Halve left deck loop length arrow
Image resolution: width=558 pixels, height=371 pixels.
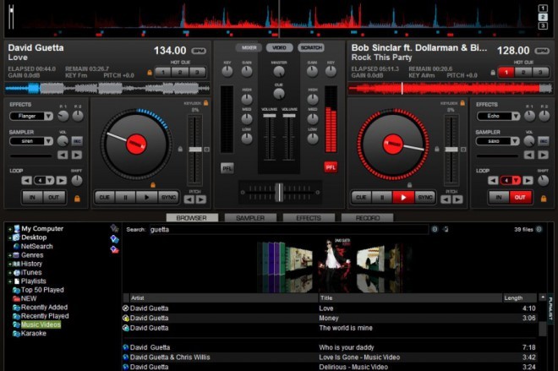coord(27,181)
